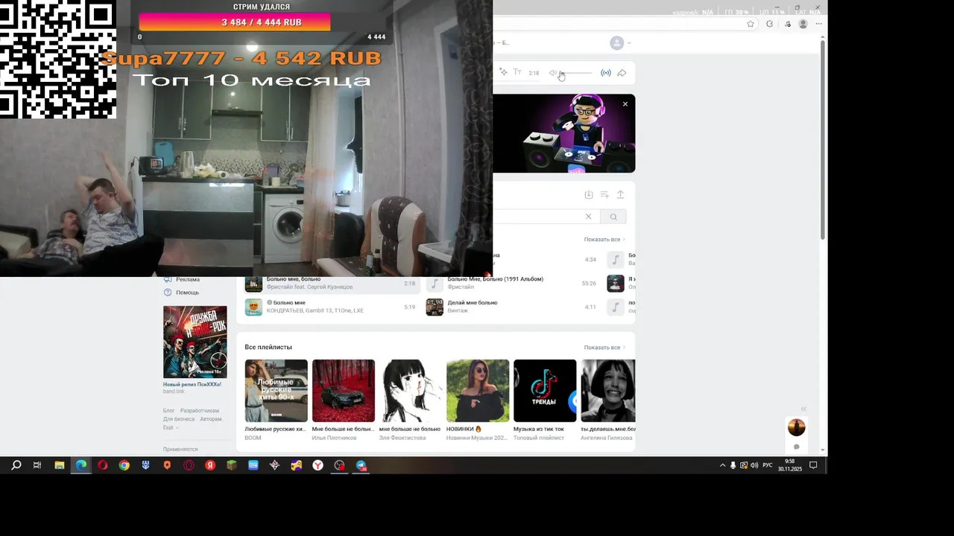954x536 pixels.
Task: Open the system tray volume control
Action: click(x=754, y=465)
